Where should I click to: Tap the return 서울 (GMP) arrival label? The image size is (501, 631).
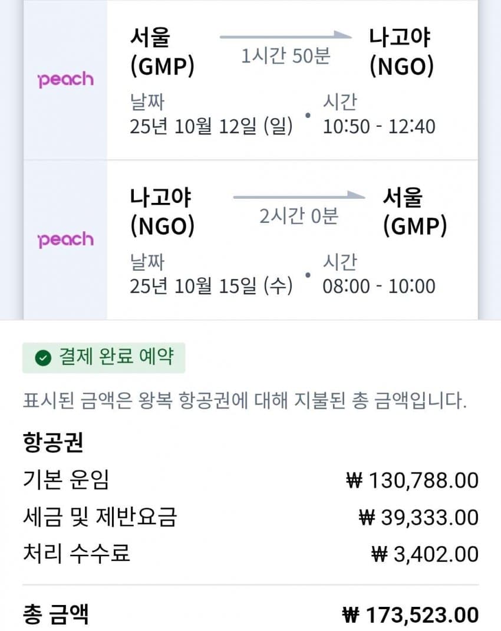pyautogui.click(x=414, y=211)
